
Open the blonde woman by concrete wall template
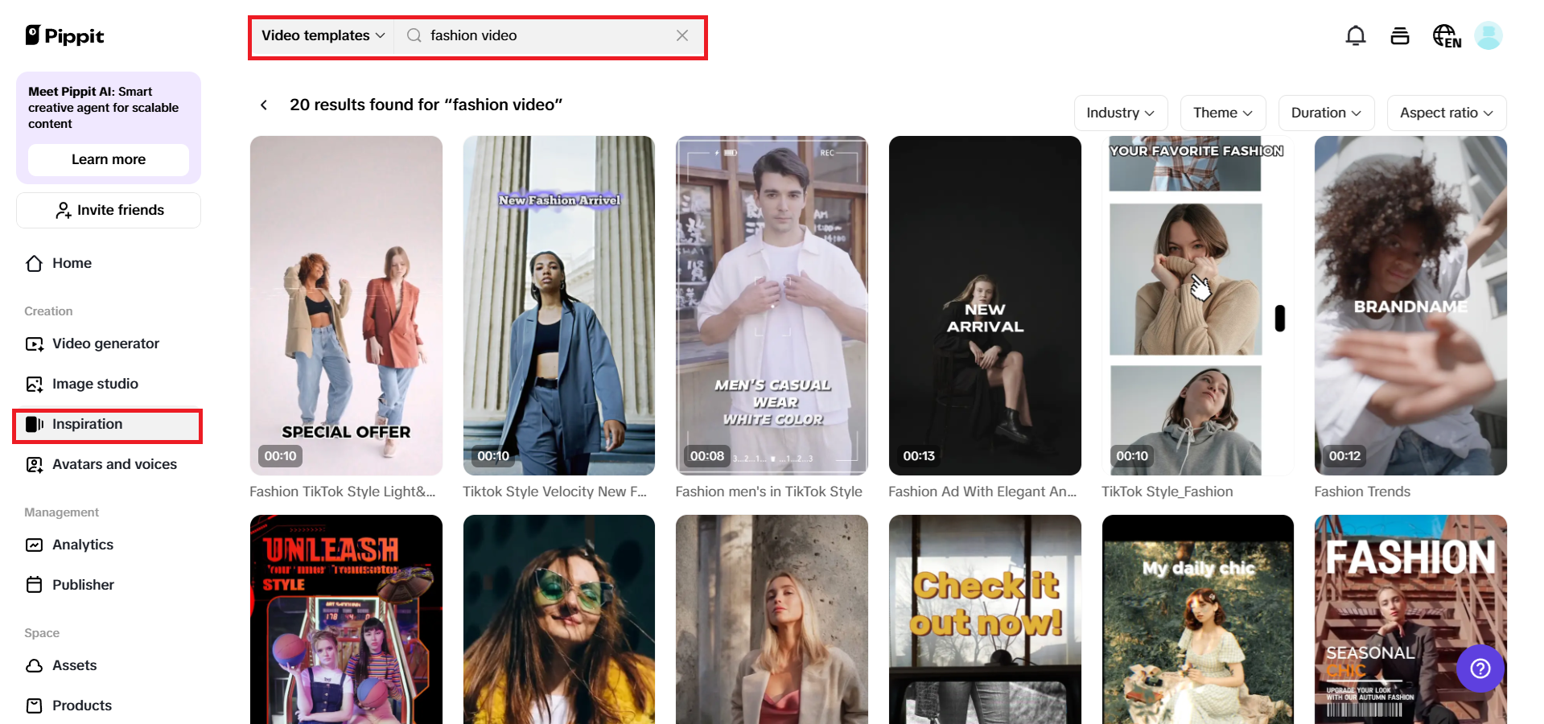(x=772, y=619)
